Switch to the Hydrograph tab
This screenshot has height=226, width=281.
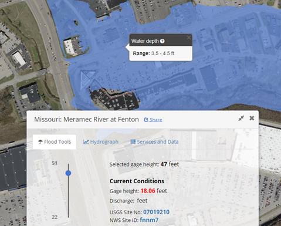point(101,142)
